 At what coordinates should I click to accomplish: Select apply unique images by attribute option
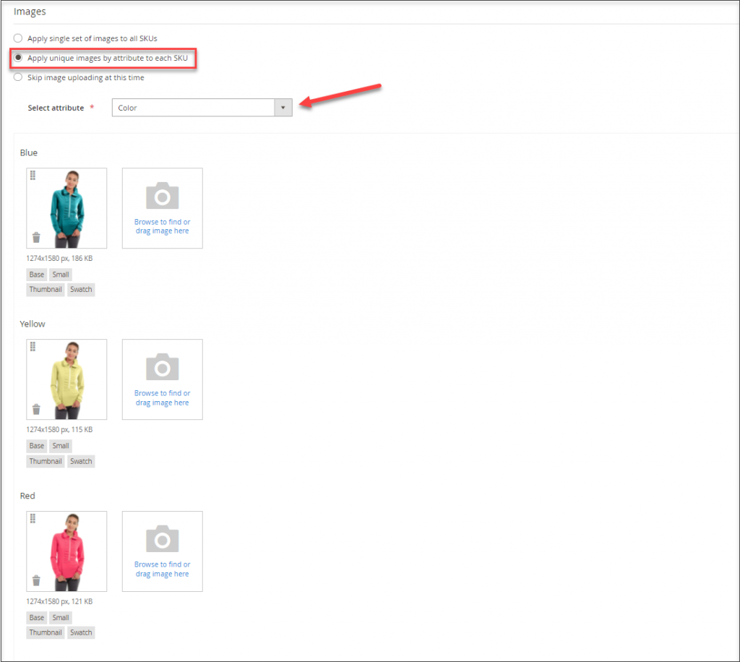17,58
